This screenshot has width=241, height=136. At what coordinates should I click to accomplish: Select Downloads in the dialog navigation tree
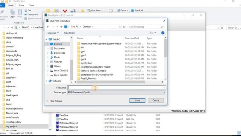point(59,53)
